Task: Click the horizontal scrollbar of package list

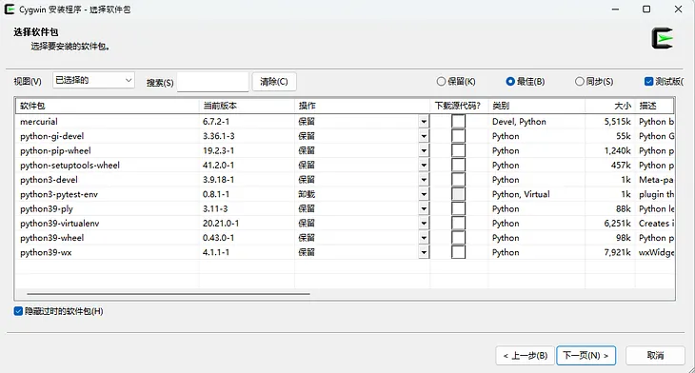Action: (x=169, y=294)
